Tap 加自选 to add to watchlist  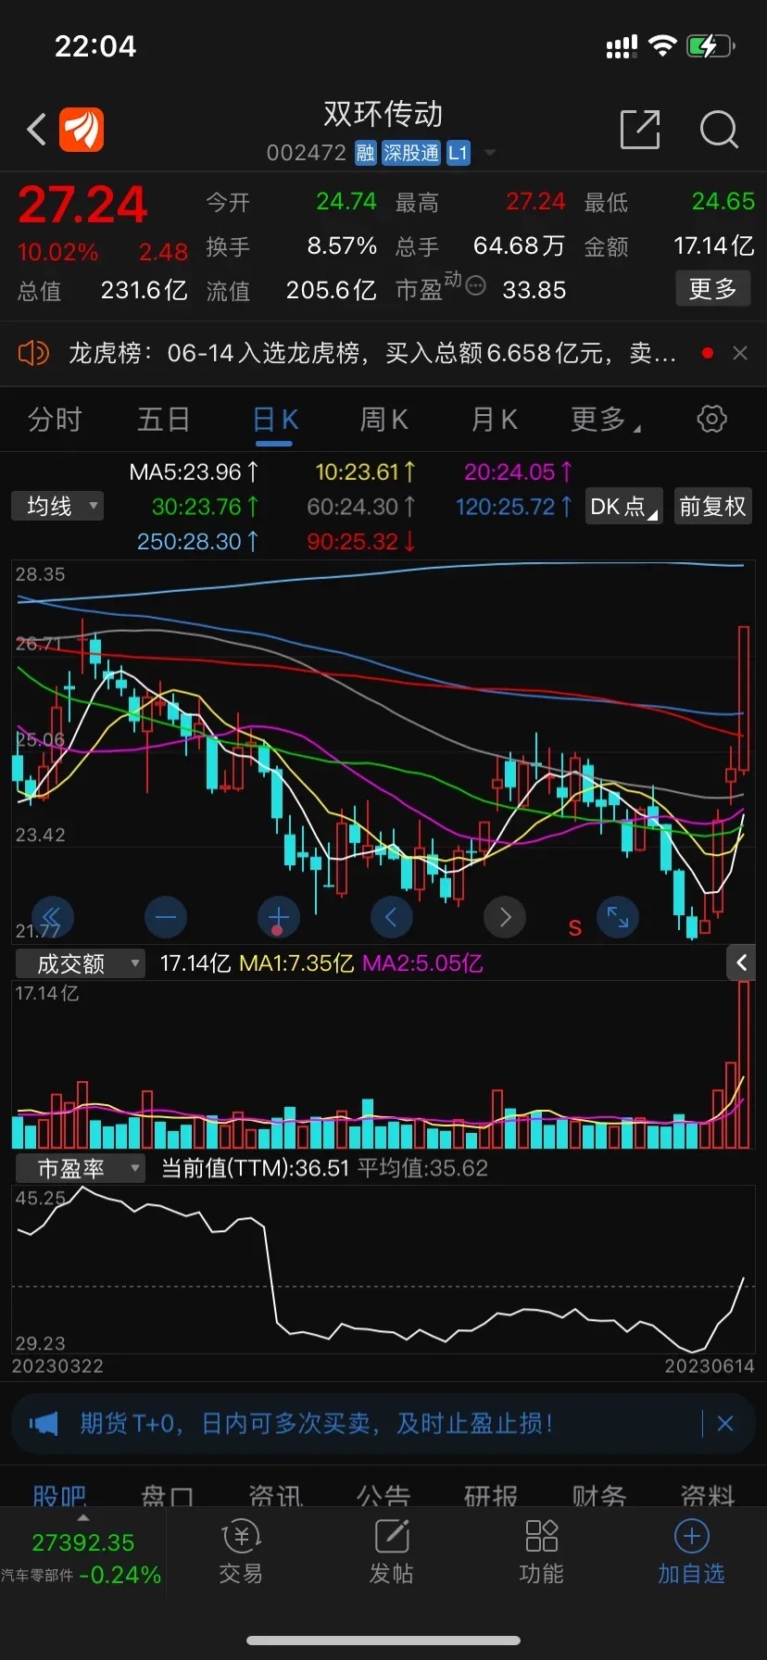pos(691,1553)
